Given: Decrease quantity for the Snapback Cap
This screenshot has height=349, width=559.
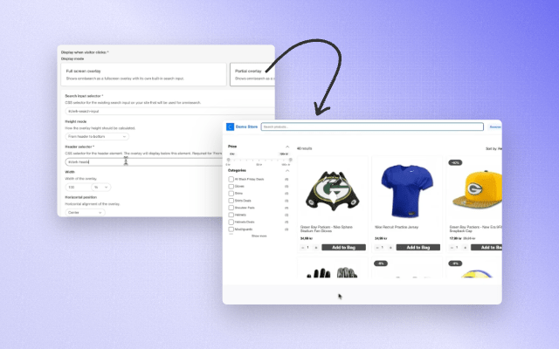Looking at the screenshot, I should [452, 248].
